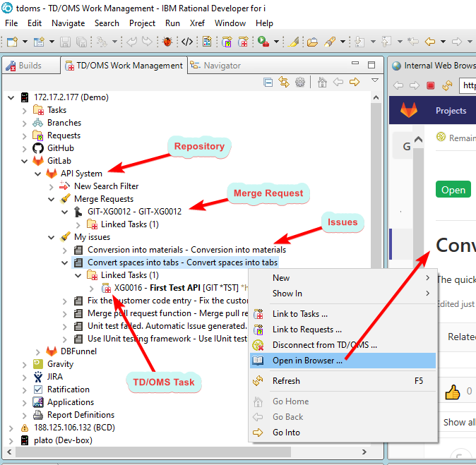Expand the DBFunnel tree node
The width and height of the screenshot is (476, 465).
pos(38,351)
